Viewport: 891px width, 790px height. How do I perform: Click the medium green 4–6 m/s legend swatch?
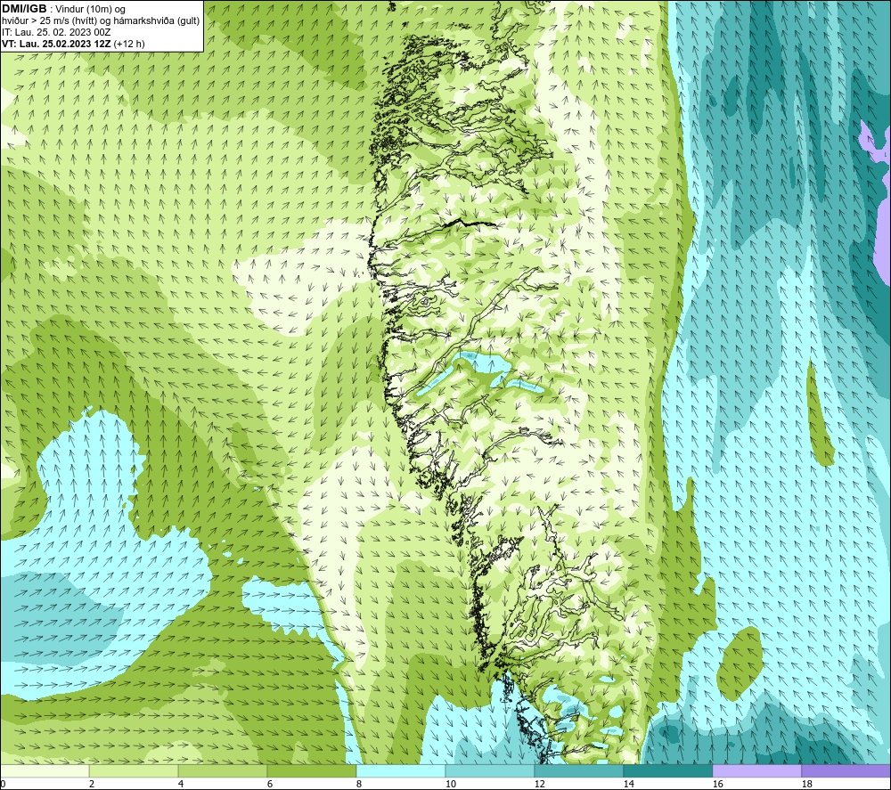[222, 770]
